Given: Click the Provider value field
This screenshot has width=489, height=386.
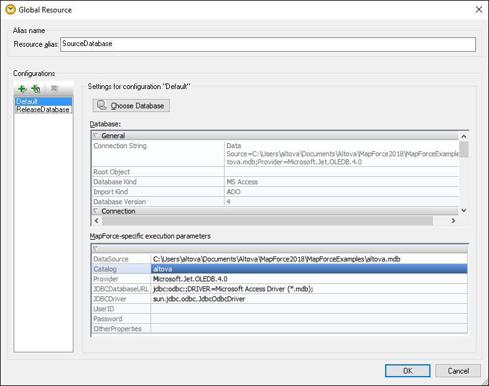Looking at the screenshot, I should pos(309,279).
